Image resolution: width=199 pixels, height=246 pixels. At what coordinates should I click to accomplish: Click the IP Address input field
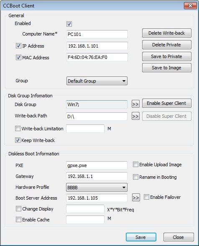click(97, 46)
